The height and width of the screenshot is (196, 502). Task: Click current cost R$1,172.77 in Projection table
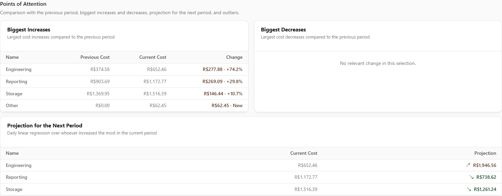coord(306,177)
